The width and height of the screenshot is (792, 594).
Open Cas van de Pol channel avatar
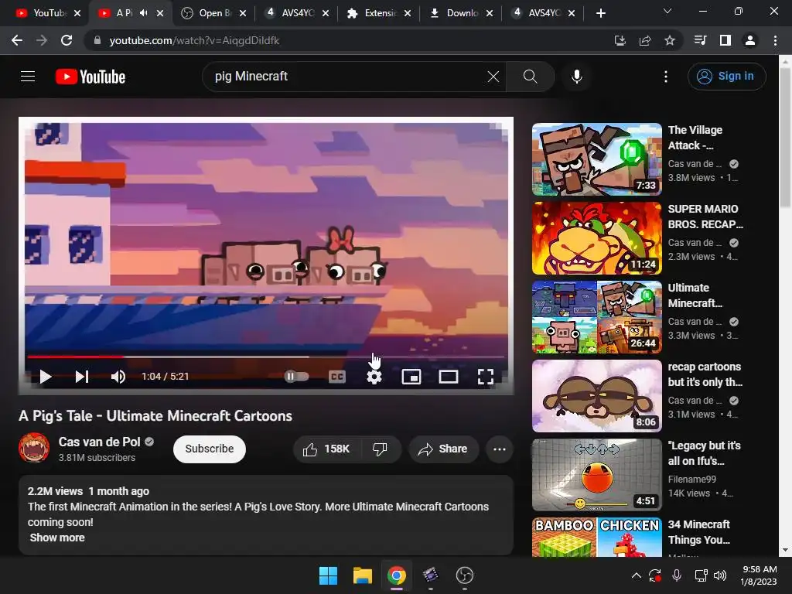[x=34, y=448]
